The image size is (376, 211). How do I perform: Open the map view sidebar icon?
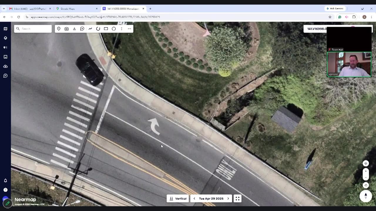pos(5,29)
